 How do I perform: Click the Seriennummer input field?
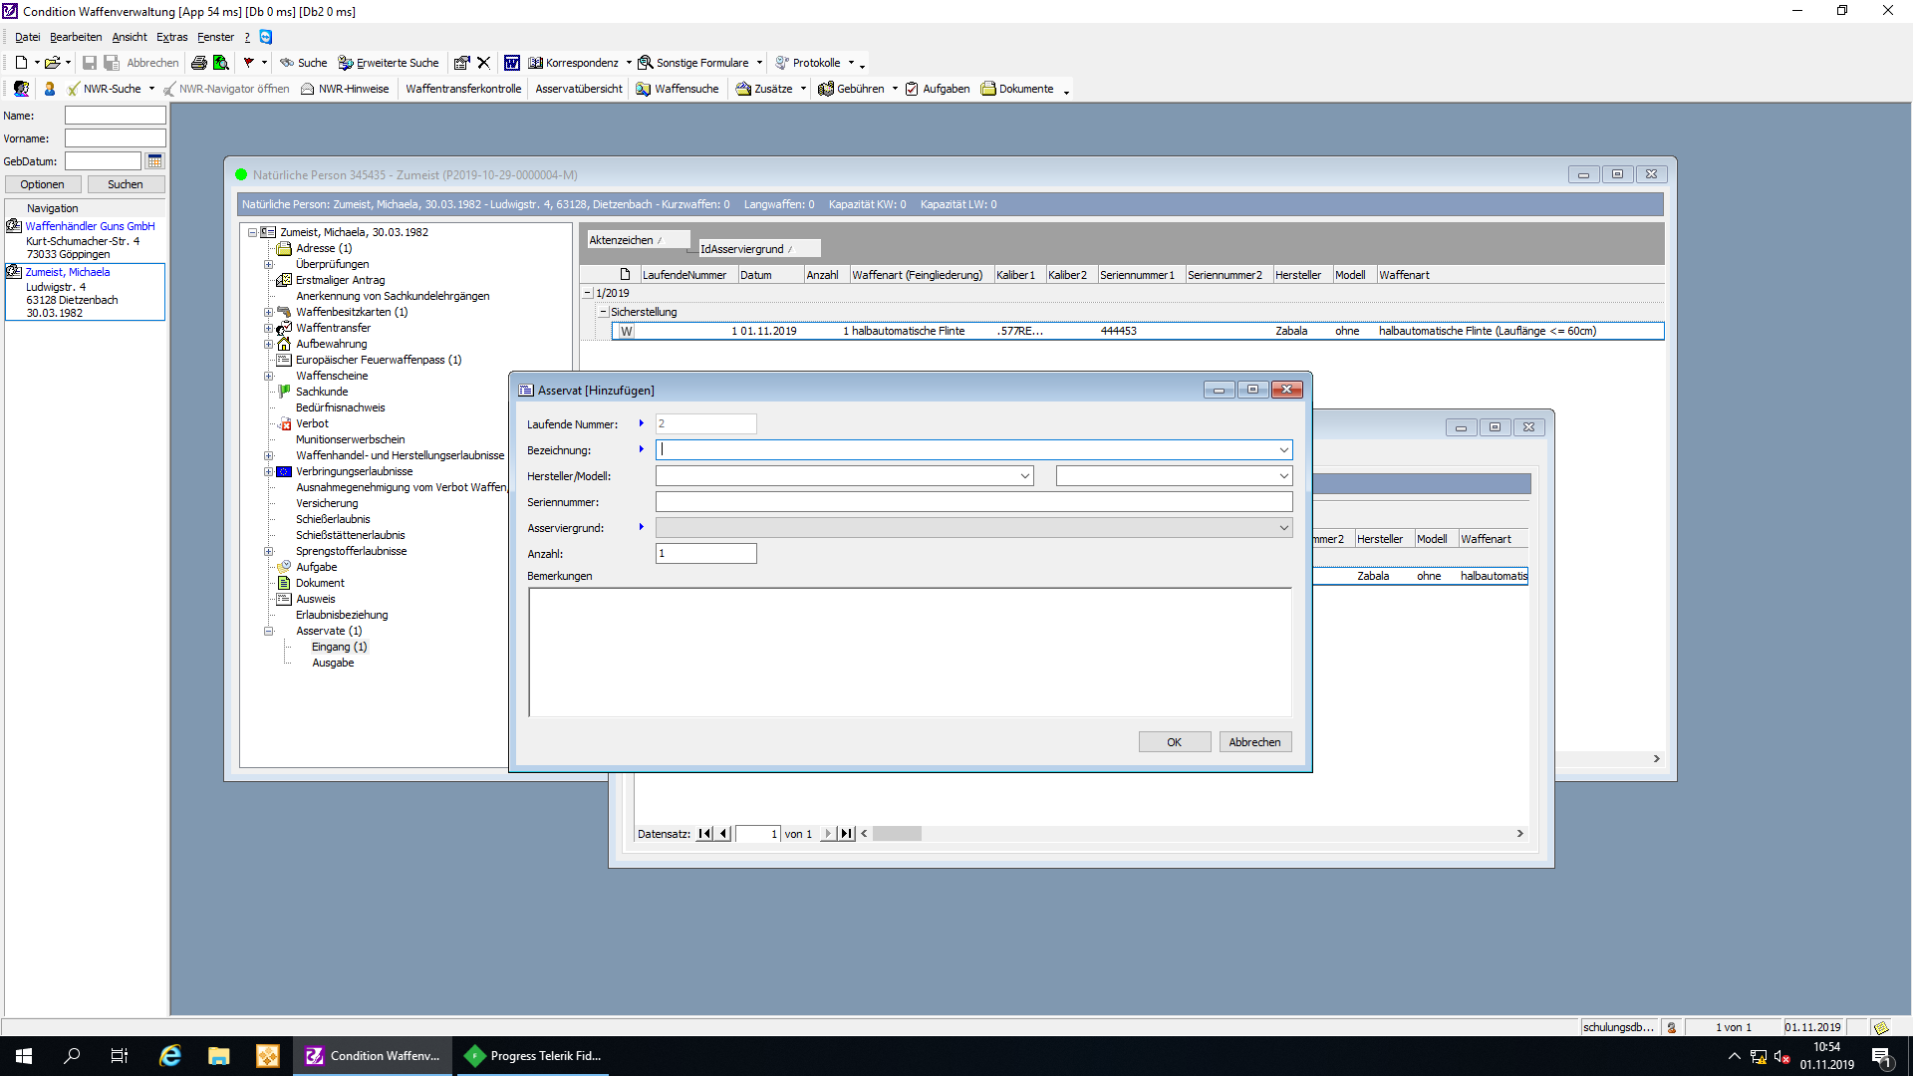(x=973, y=502)
